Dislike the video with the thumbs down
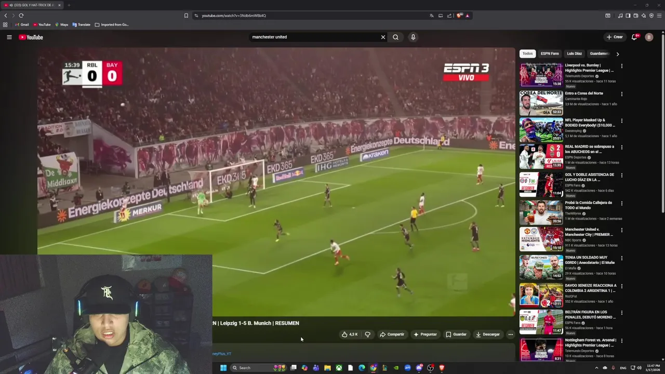This screenshot has width=665, height=374. coord(367,335)
